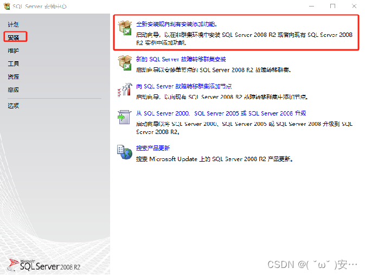
Task: Open 新的 SQL Server 故障转移群集安装 link
Action: click(x=181, y=59)
